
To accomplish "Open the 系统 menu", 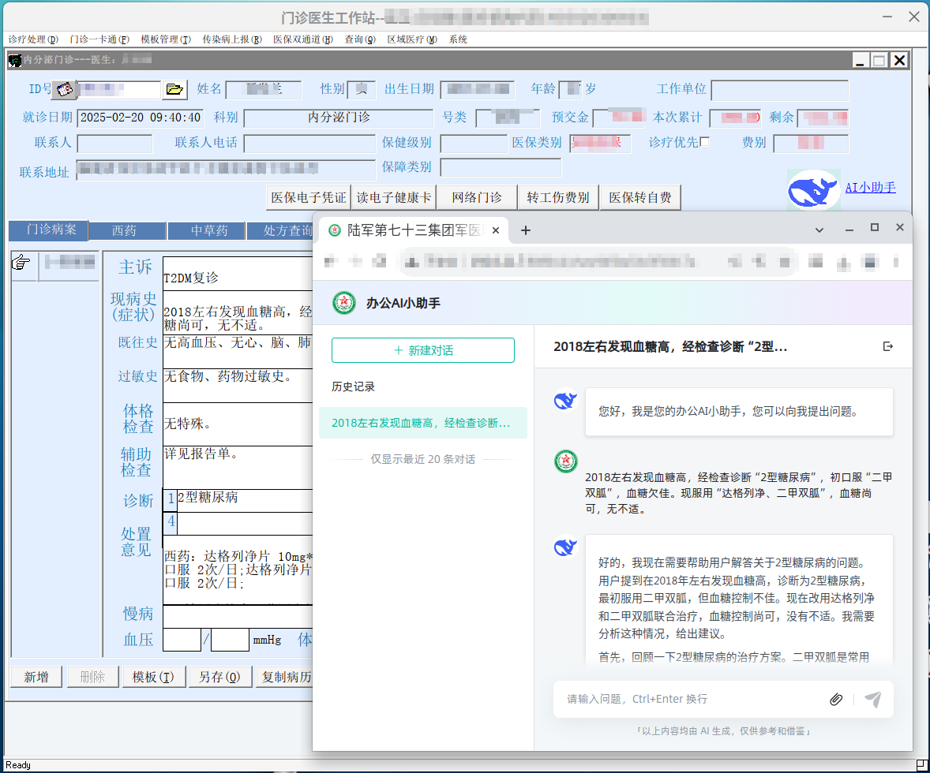I will [x=458, y=39].
